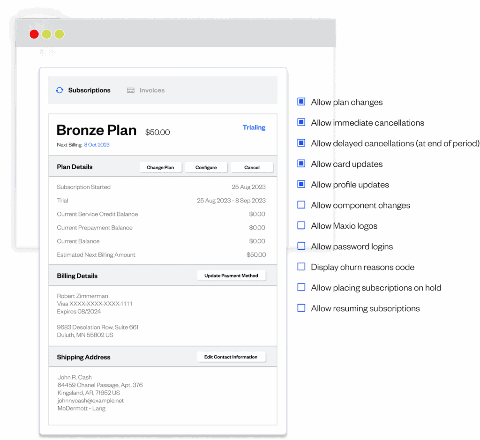The width and height of the screenshot is (480, 440).
Task: Toggle Allow card updates checkbox
Action: 301,164
